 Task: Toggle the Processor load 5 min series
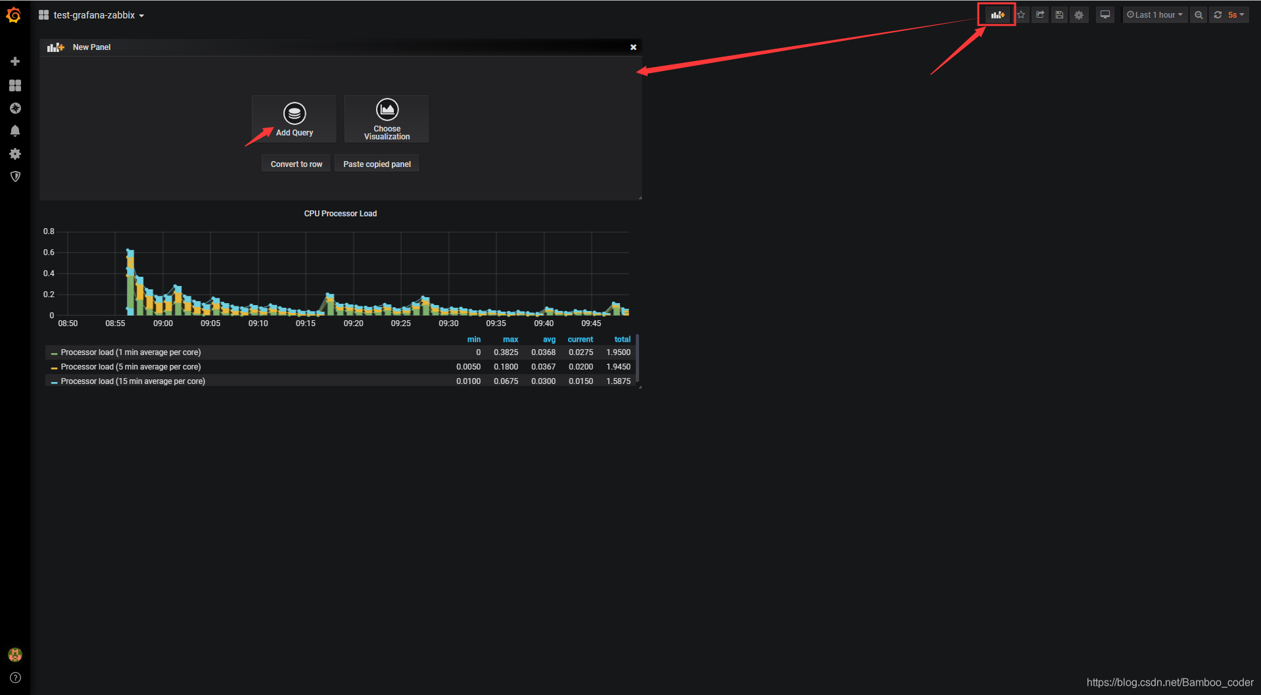click(x=130, y=367)
